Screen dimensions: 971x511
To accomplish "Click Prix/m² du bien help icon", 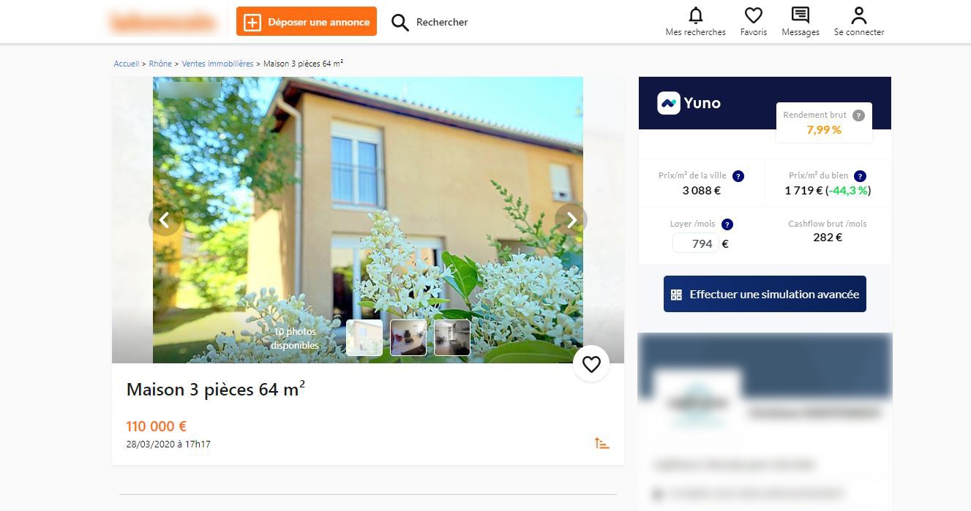I will [x=860, y=176].
